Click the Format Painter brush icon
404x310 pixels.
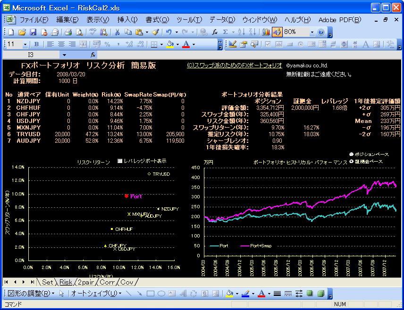pos(155,32)
